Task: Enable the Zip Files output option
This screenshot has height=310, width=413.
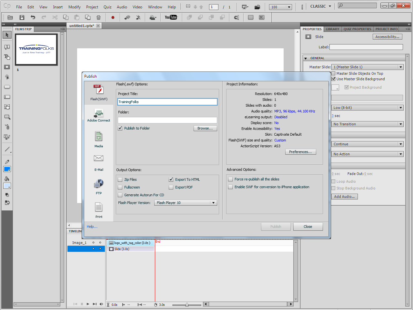Action: (121, 179)
